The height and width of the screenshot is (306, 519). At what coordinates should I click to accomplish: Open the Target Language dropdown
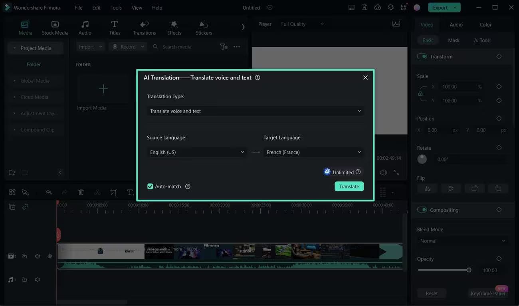[x=314, y=152]
